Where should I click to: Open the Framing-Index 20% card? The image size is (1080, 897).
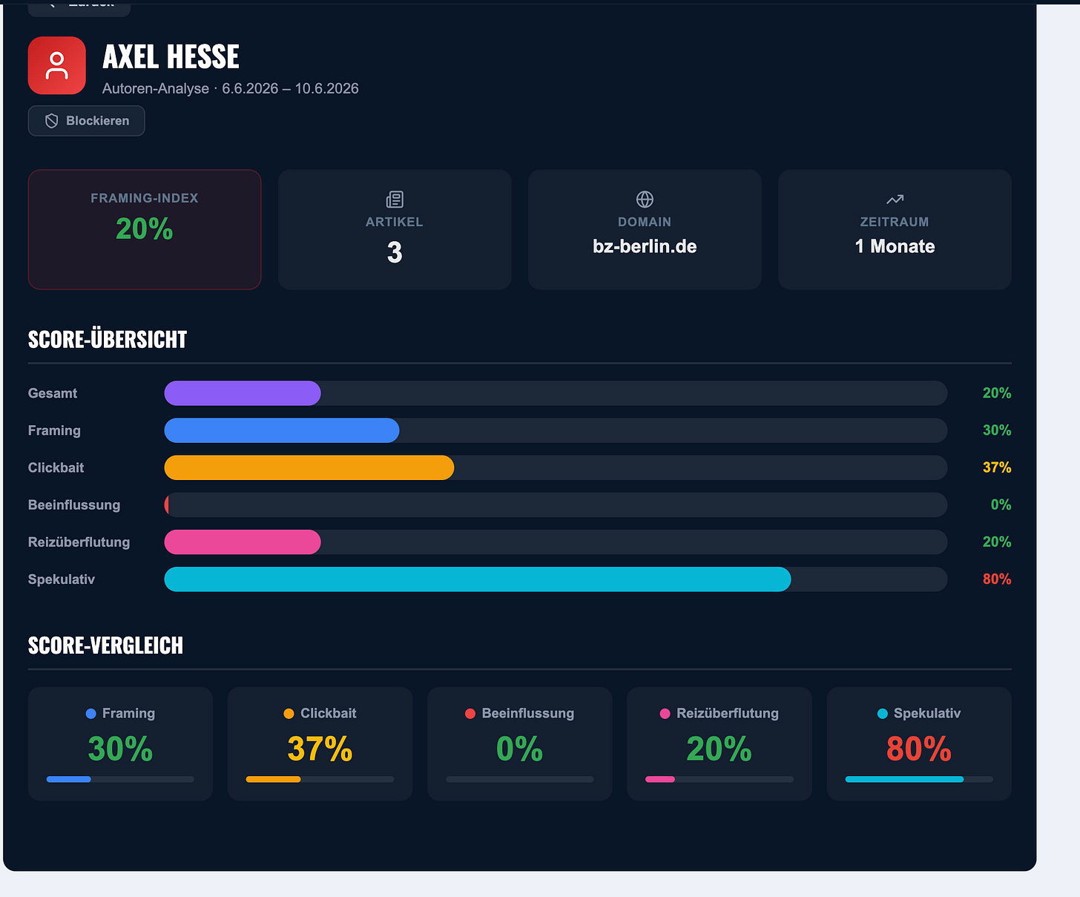click(145, 229)
